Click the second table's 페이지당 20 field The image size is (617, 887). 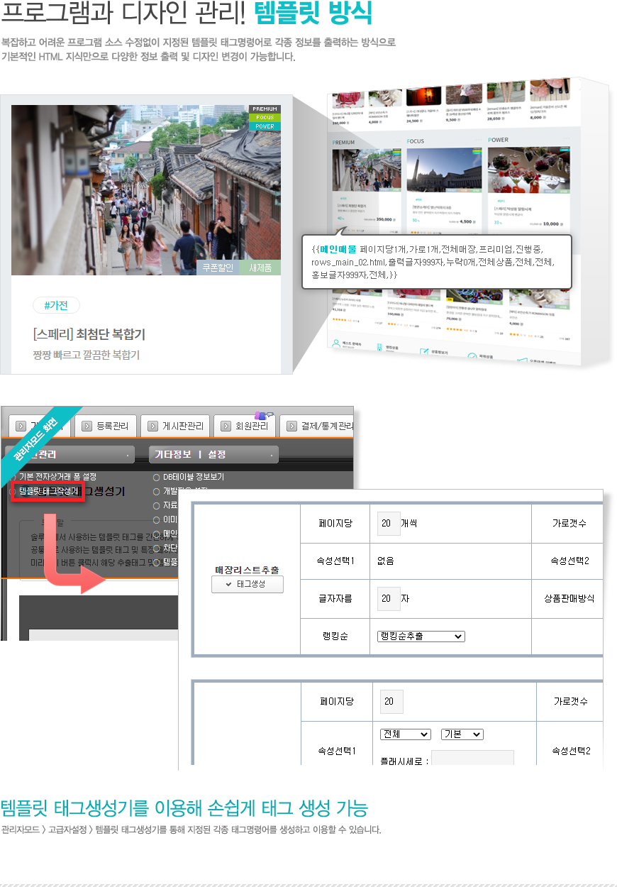[x=391, y=701]
